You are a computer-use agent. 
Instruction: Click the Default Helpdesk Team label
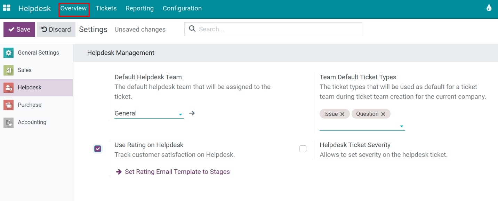148,77
